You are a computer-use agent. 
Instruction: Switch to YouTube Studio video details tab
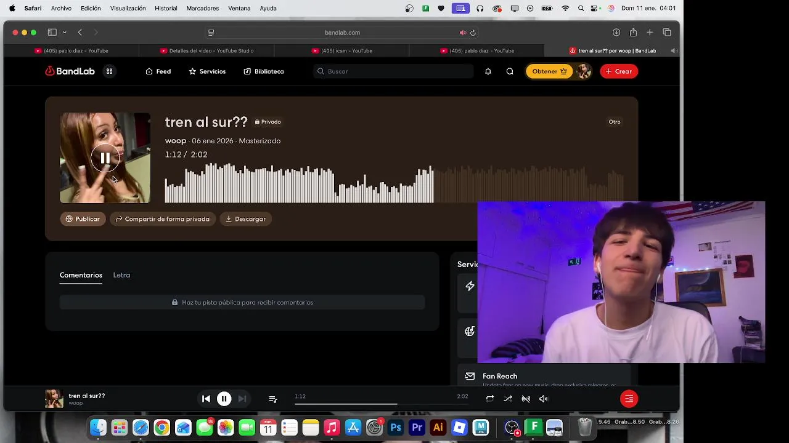coord(206,50)
